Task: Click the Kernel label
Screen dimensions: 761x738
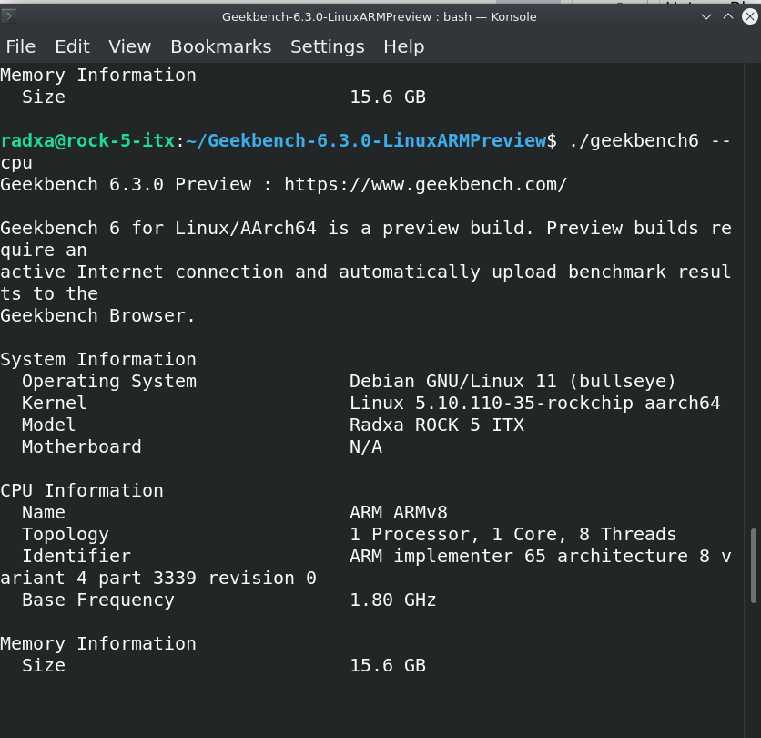Action: (x=54, y=404)
